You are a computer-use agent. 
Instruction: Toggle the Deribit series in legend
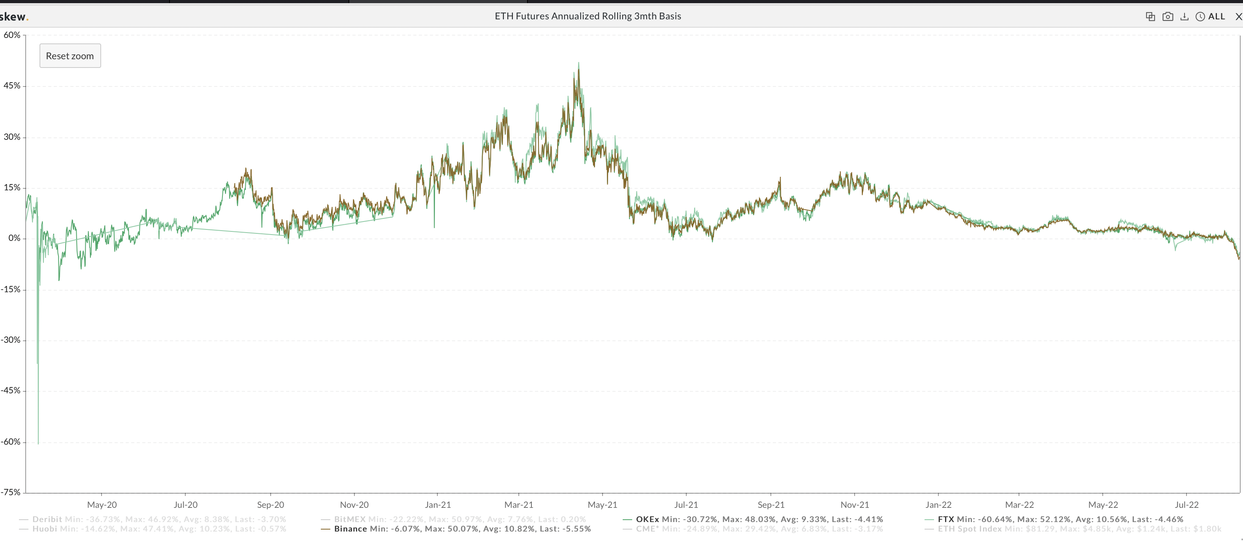[153, 519]
